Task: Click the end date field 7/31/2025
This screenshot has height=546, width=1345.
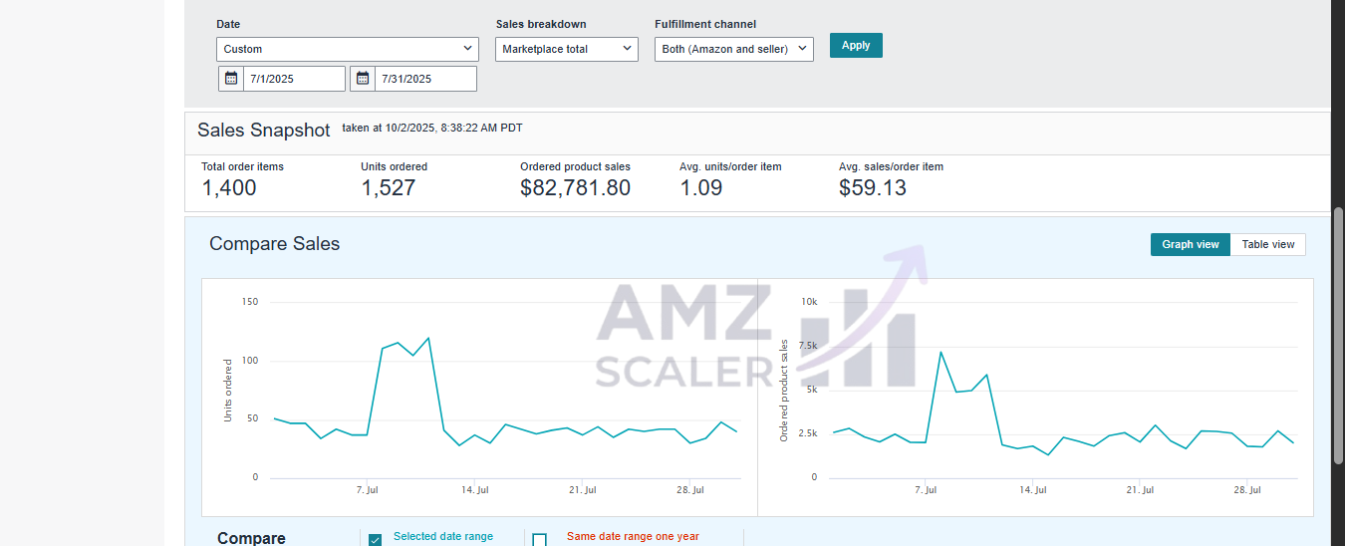Action: (425, 79)
